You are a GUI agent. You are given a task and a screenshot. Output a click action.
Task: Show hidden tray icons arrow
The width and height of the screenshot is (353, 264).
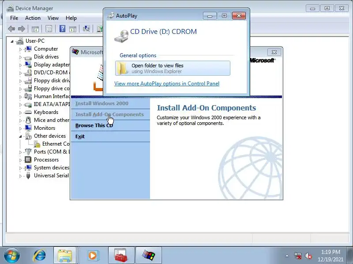287,256
